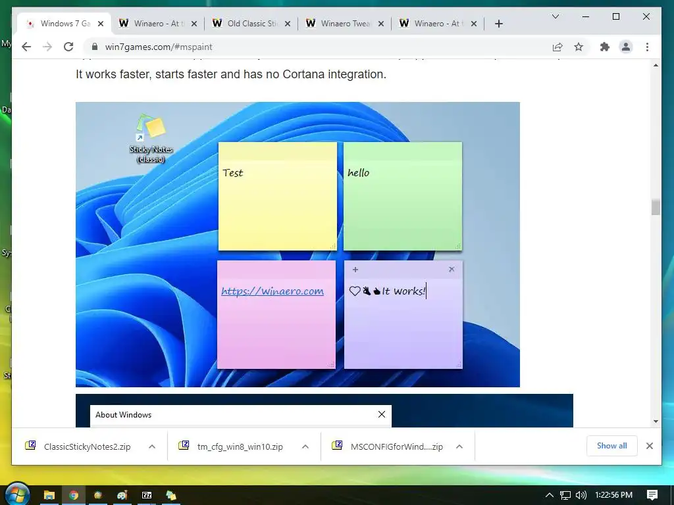Switch to Windows 7 Games tab
674x505 pixels.
coord(65,24)
